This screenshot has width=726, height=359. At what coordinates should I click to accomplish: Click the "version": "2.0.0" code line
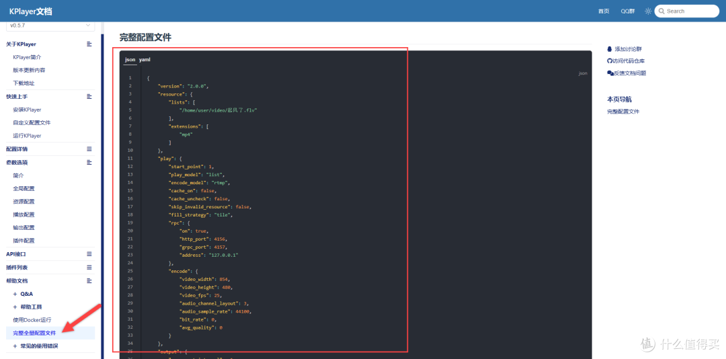click(x=184, y=85)
